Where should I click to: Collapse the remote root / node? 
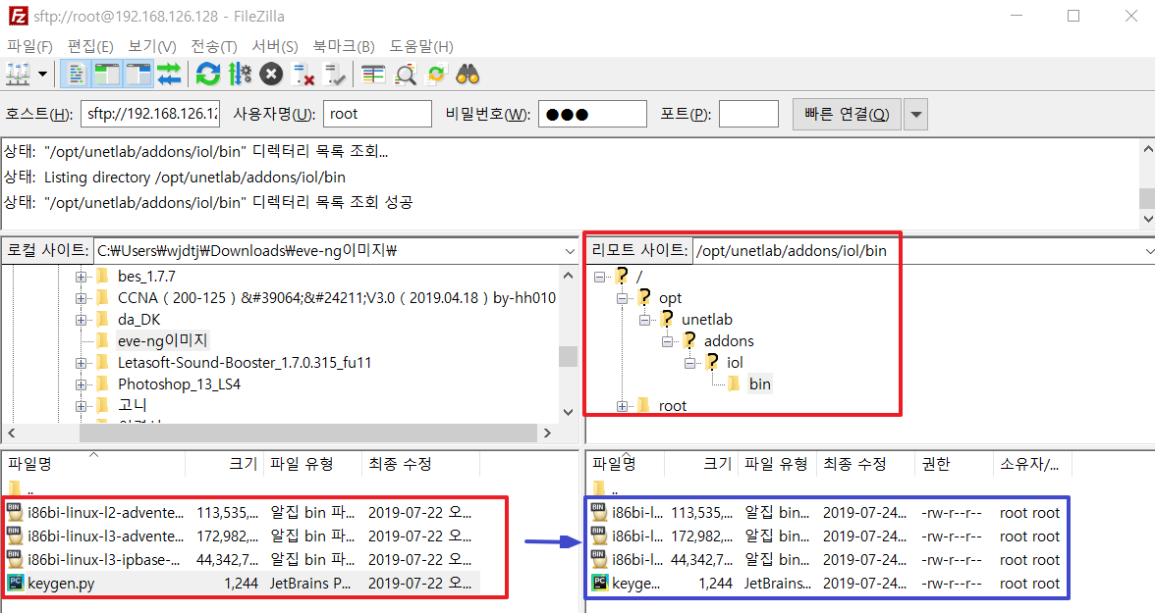(599, 277)
